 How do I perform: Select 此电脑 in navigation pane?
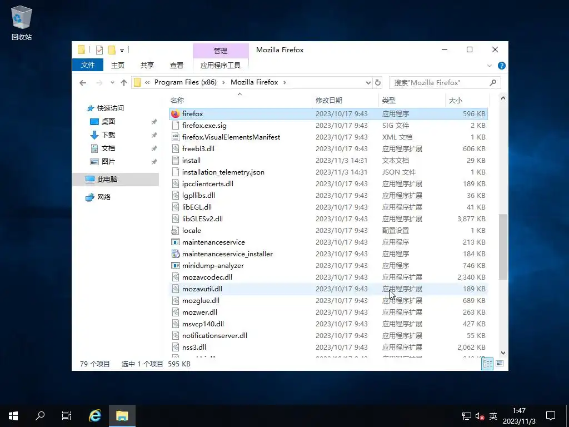pos(107,180)
